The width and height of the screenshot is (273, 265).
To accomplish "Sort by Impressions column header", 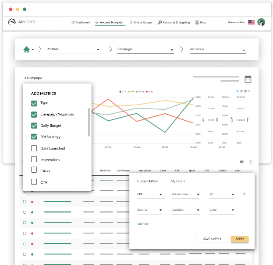I will tap(145, 171).
